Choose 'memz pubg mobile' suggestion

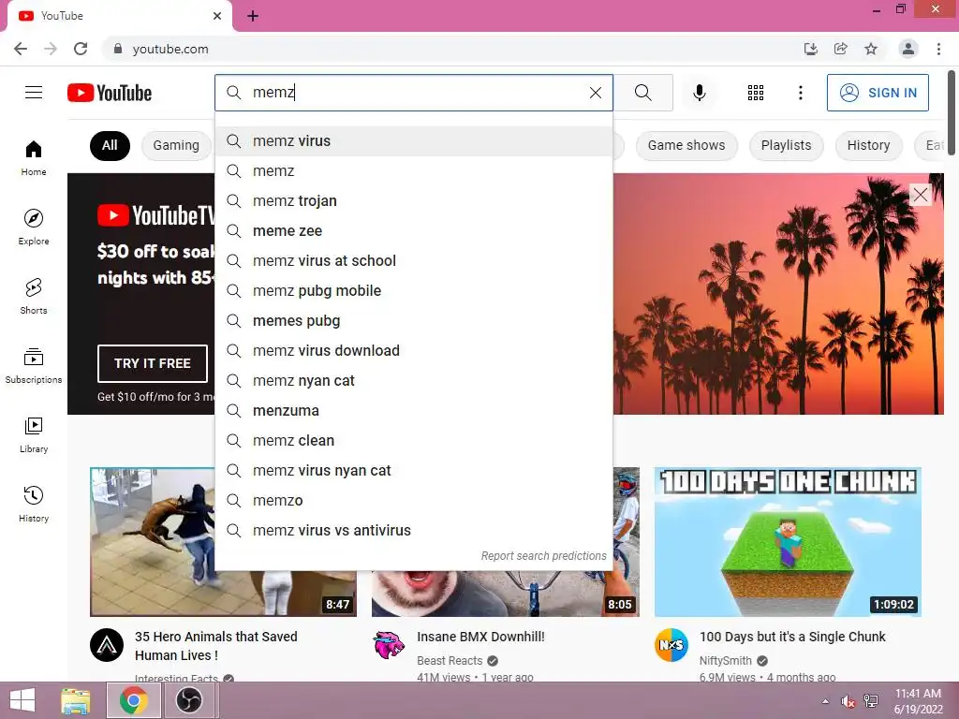tap(414, 291)
